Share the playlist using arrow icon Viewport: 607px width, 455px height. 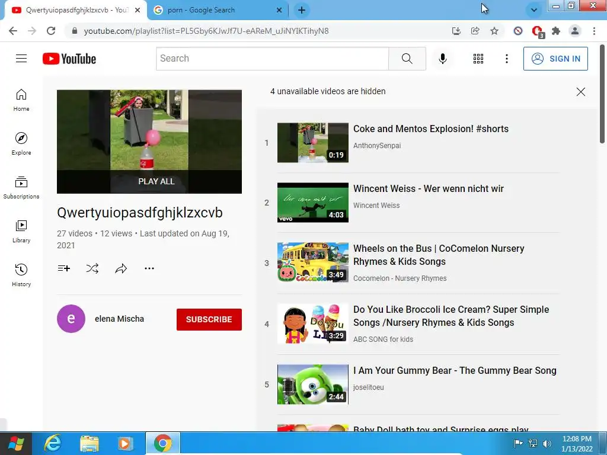point(121,268)
